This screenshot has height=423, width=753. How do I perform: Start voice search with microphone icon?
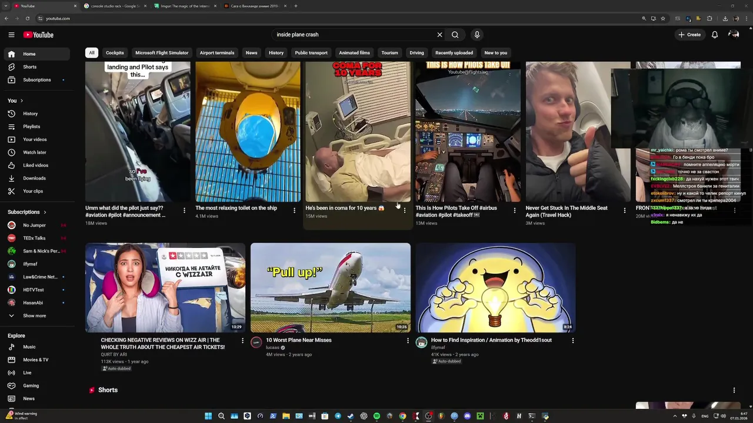pyautogui.click(x=477, y=35)
